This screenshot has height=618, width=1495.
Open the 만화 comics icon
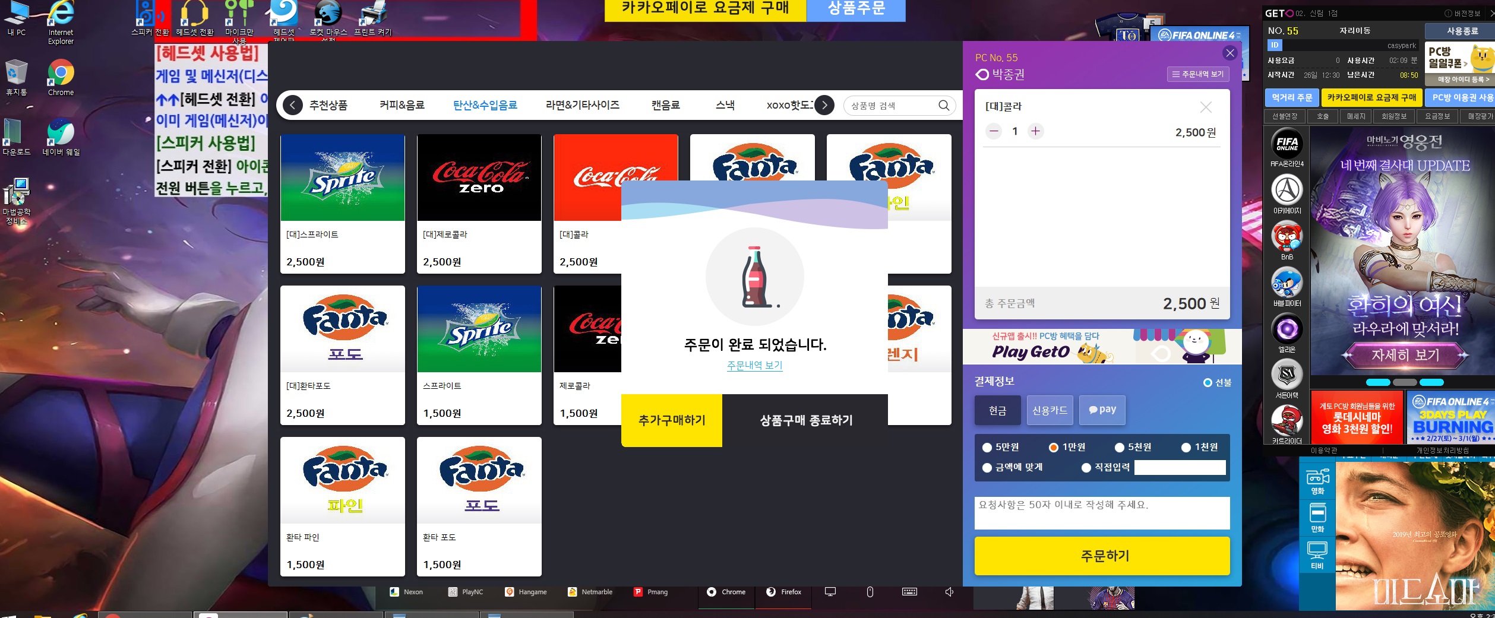point(1317,518)
